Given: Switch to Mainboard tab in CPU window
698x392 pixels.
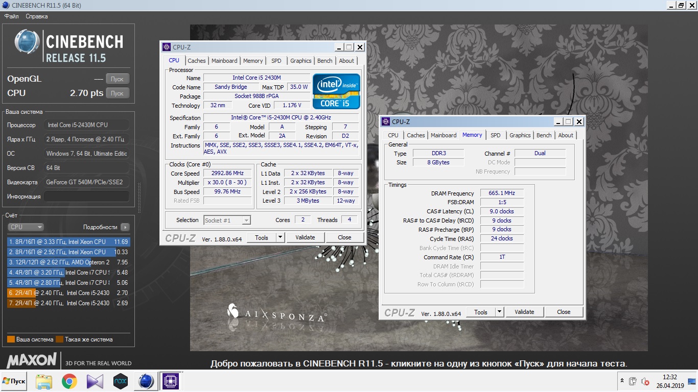Looking at the screenshot, I should [224, 61].
